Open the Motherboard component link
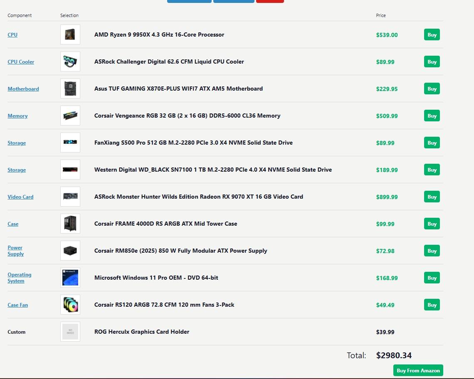The width and height of the screenshot is (474, 379). (x=23, y=89)
